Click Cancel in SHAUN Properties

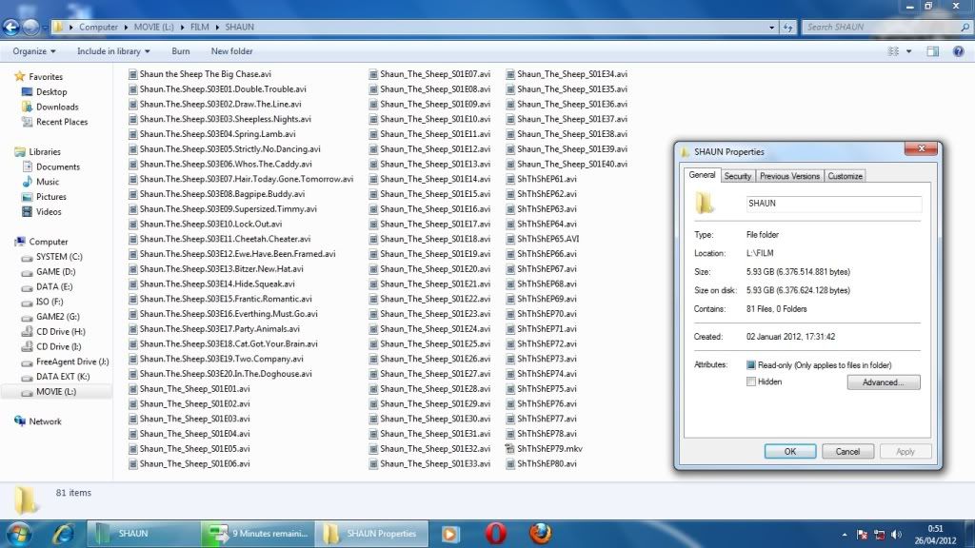pyautogui.click(x=847, y=452)
